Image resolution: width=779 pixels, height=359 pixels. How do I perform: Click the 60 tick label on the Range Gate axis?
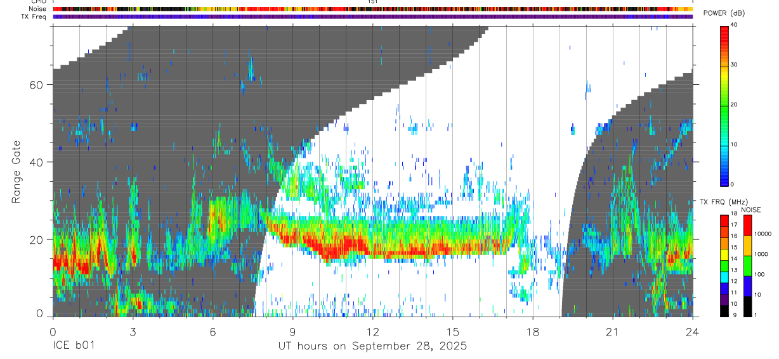pyautogui.click(x=36, y=84)
